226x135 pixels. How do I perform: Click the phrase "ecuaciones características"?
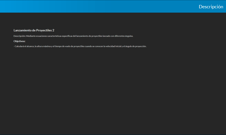49,36
